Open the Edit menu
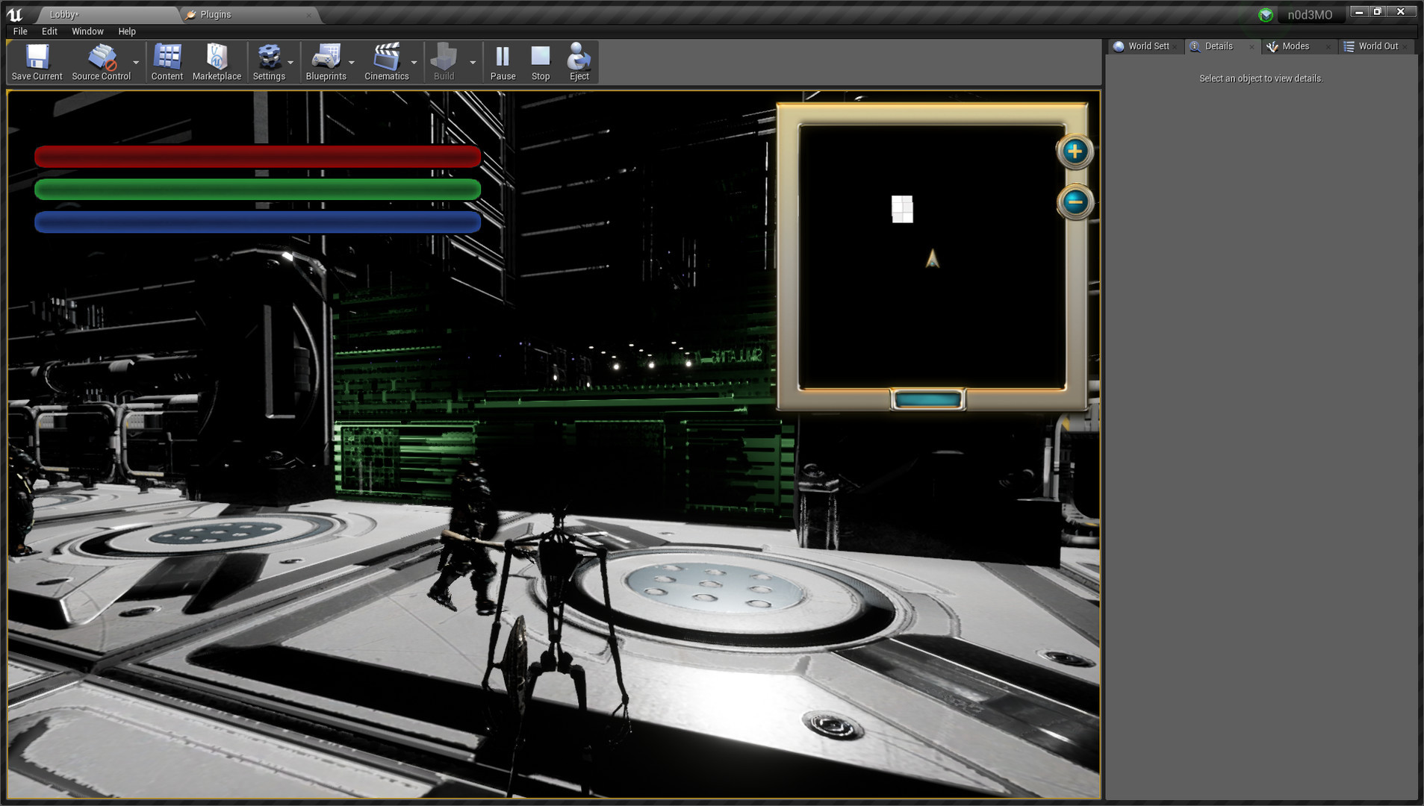The width and height of the screenshot is (1424, 806). tap(49, 31)
